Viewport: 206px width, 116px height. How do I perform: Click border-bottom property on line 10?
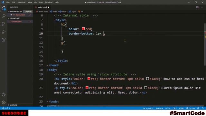[x=80, y=34]
